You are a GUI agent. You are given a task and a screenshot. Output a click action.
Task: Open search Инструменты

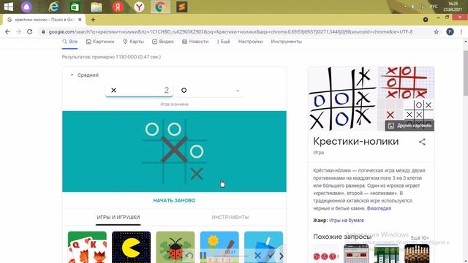tap(286, 42)
